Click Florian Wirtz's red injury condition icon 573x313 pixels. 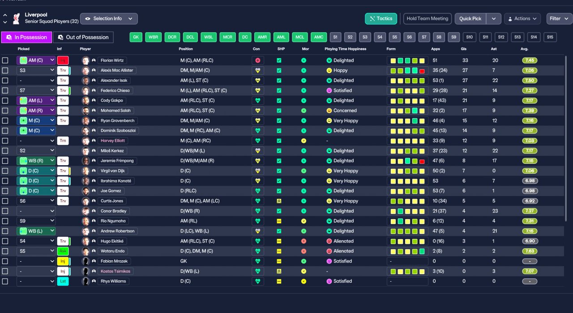tap(257, 60)
